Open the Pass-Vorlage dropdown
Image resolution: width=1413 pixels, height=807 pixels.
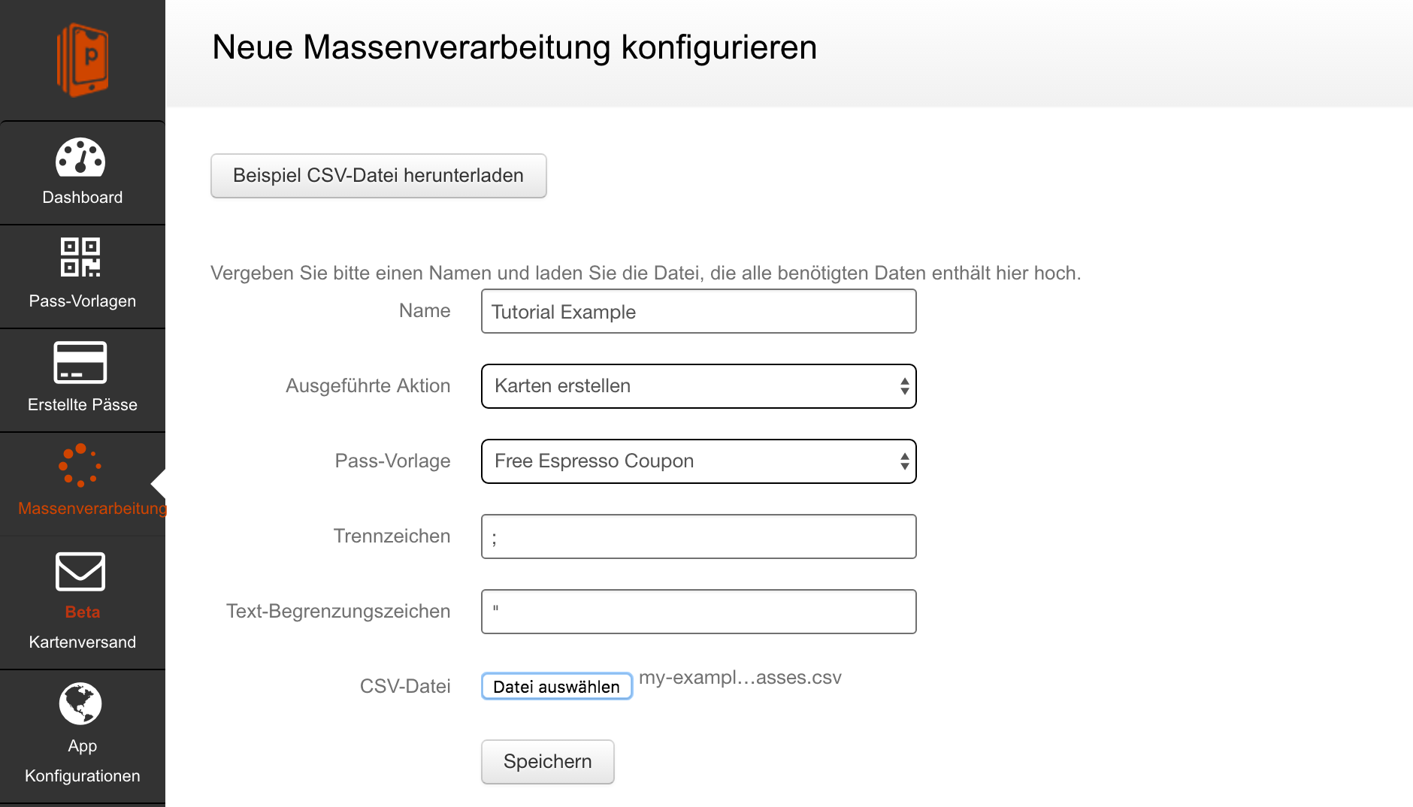(699, 461)
